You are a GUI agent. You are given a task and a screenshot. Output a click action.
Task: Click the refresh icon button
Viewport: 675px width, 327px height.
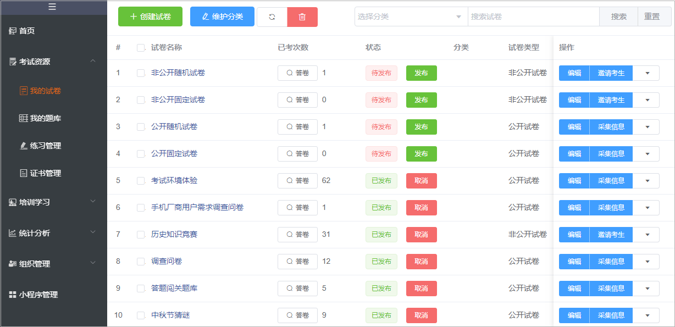coord(272,16)
